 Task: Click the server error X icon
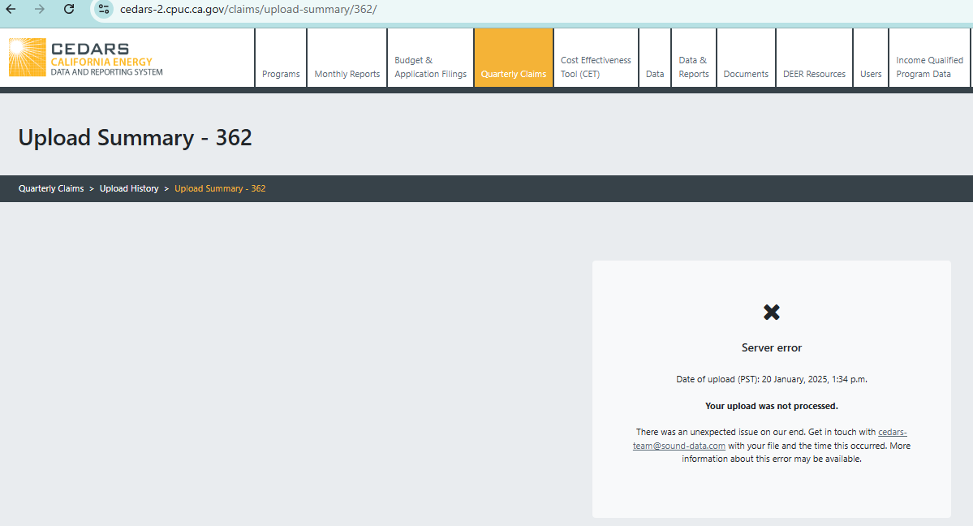771,312
